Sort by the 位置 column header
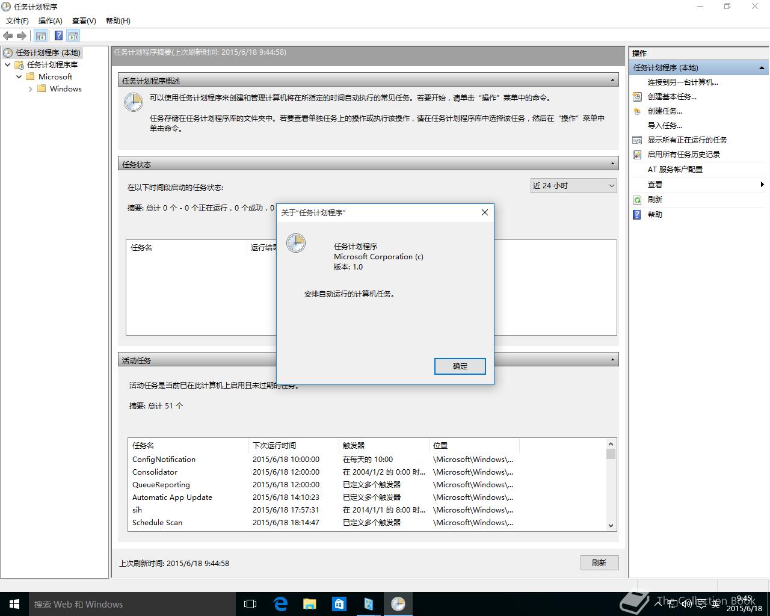This screenshot has height=616, width=770. [474, 445]
